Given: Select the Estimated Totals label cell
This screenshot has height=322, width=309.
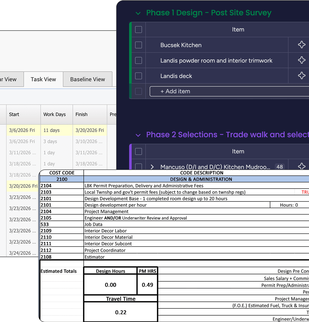Looking at the screenshot, I should 62,271.
